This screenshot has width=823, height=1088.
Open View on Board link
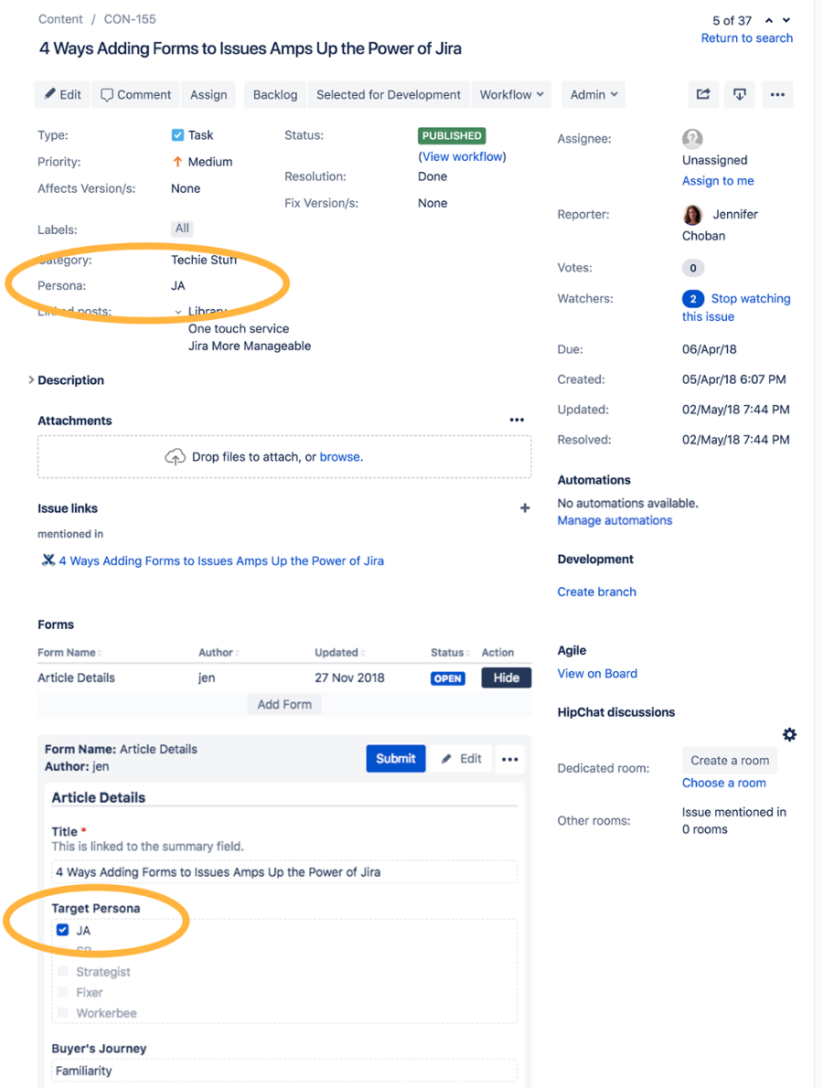coord(597,674)
